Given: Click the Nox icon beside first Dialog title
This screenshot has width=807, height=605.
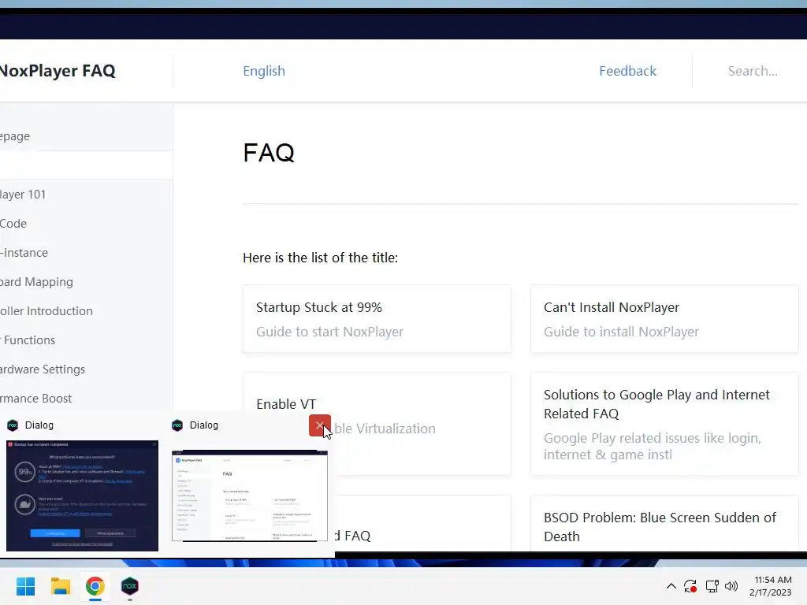Looking at the screenshot, I should click(x=13, y=425).
